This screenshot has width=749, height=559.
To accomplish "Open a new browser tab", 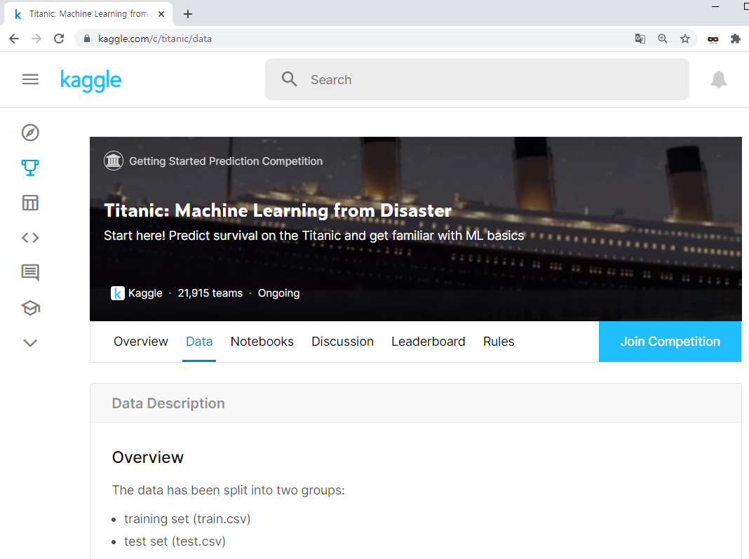I will (188, 14).
